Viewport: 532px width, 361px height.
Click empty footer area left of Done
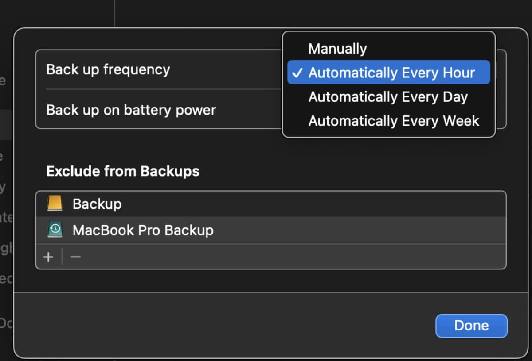pyautogui.click(x=222, y=325)
